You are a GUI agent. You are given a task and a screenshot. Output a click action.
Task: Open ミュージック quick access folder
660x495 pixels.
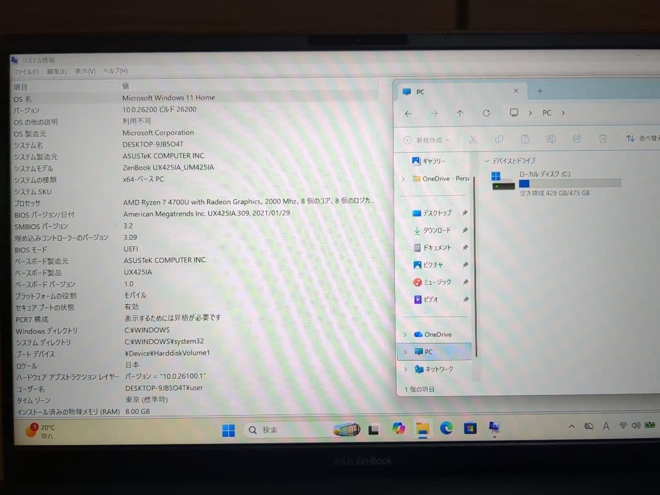coord(432,282)
